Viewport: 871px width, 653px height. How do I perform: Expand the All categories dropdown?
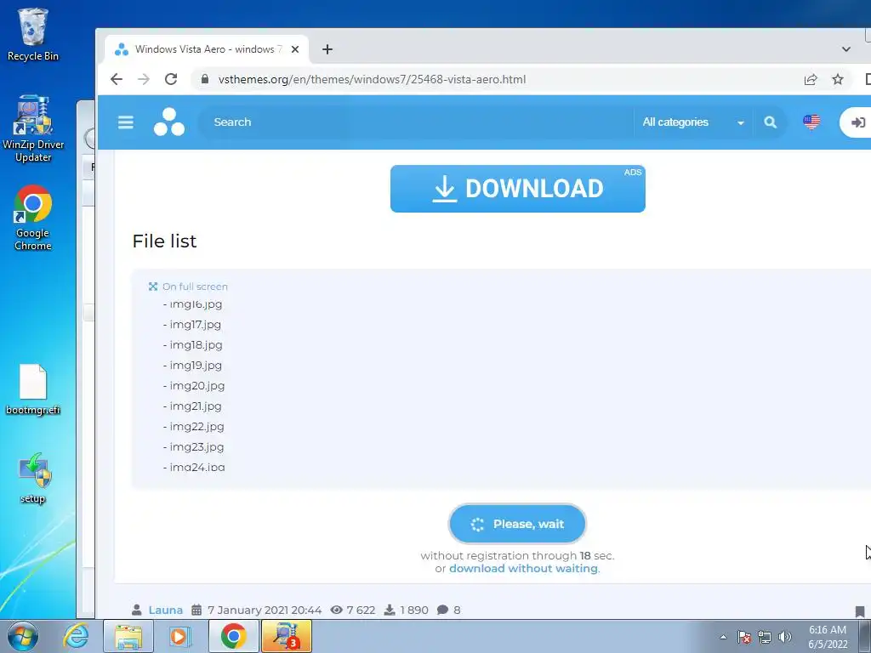tap(692, 122)
